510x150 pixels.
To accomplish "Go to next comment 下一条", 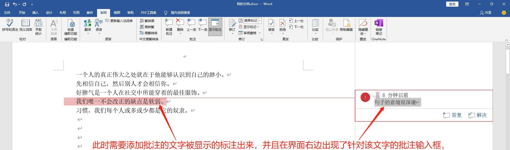I will coord(202,25).
